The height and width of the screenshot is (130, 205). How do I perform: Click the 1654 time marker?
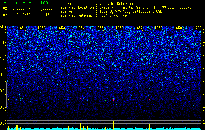coord(81,28)
